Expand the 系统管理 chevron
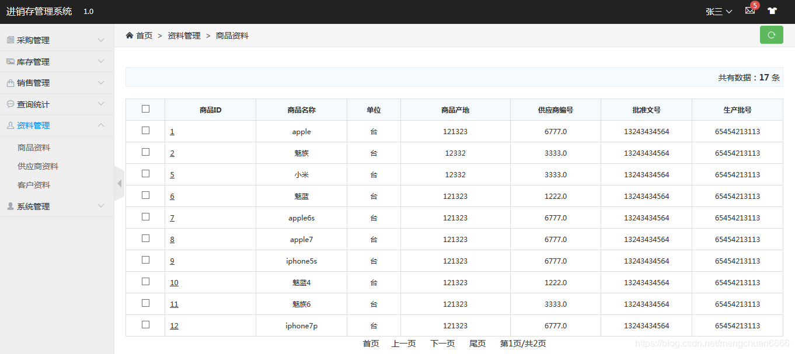Viewport: 795px width, 354px height. (x=101, y=206)
